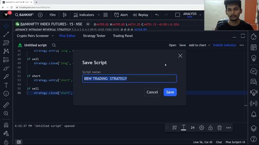
Task: Select the trend line drawing tool
Action: tap(6, 34)
